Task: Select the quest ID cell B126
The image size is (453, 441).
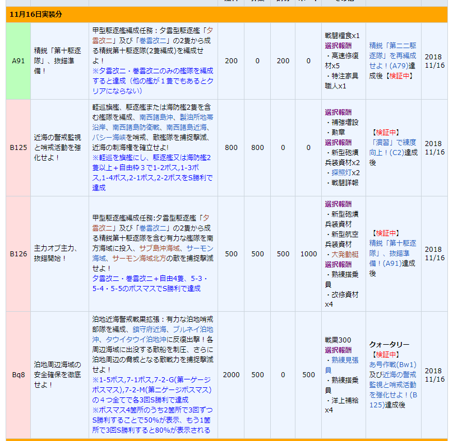Action: point(18,254)
